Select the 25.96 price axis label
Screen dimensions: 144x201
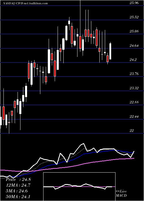pos(134,3)
